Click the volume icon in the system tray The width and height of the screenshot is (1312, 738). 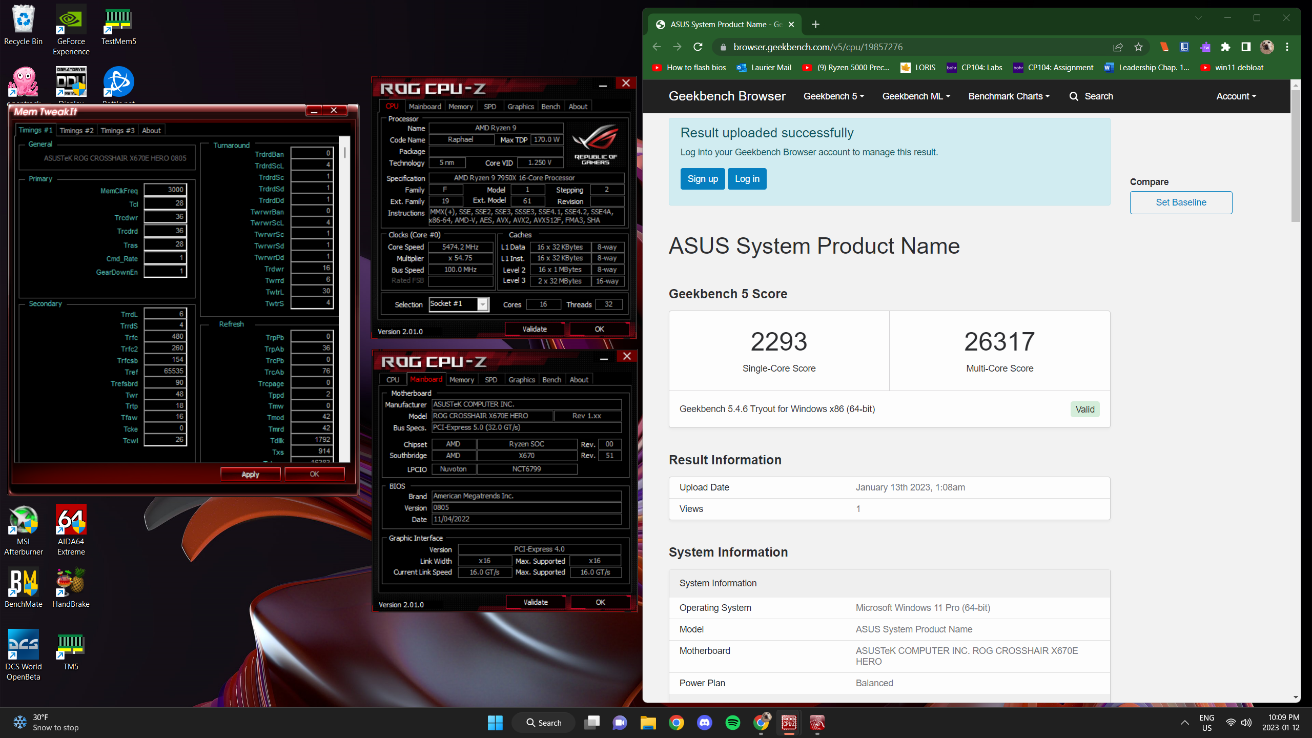click(x=1246, y=723)
